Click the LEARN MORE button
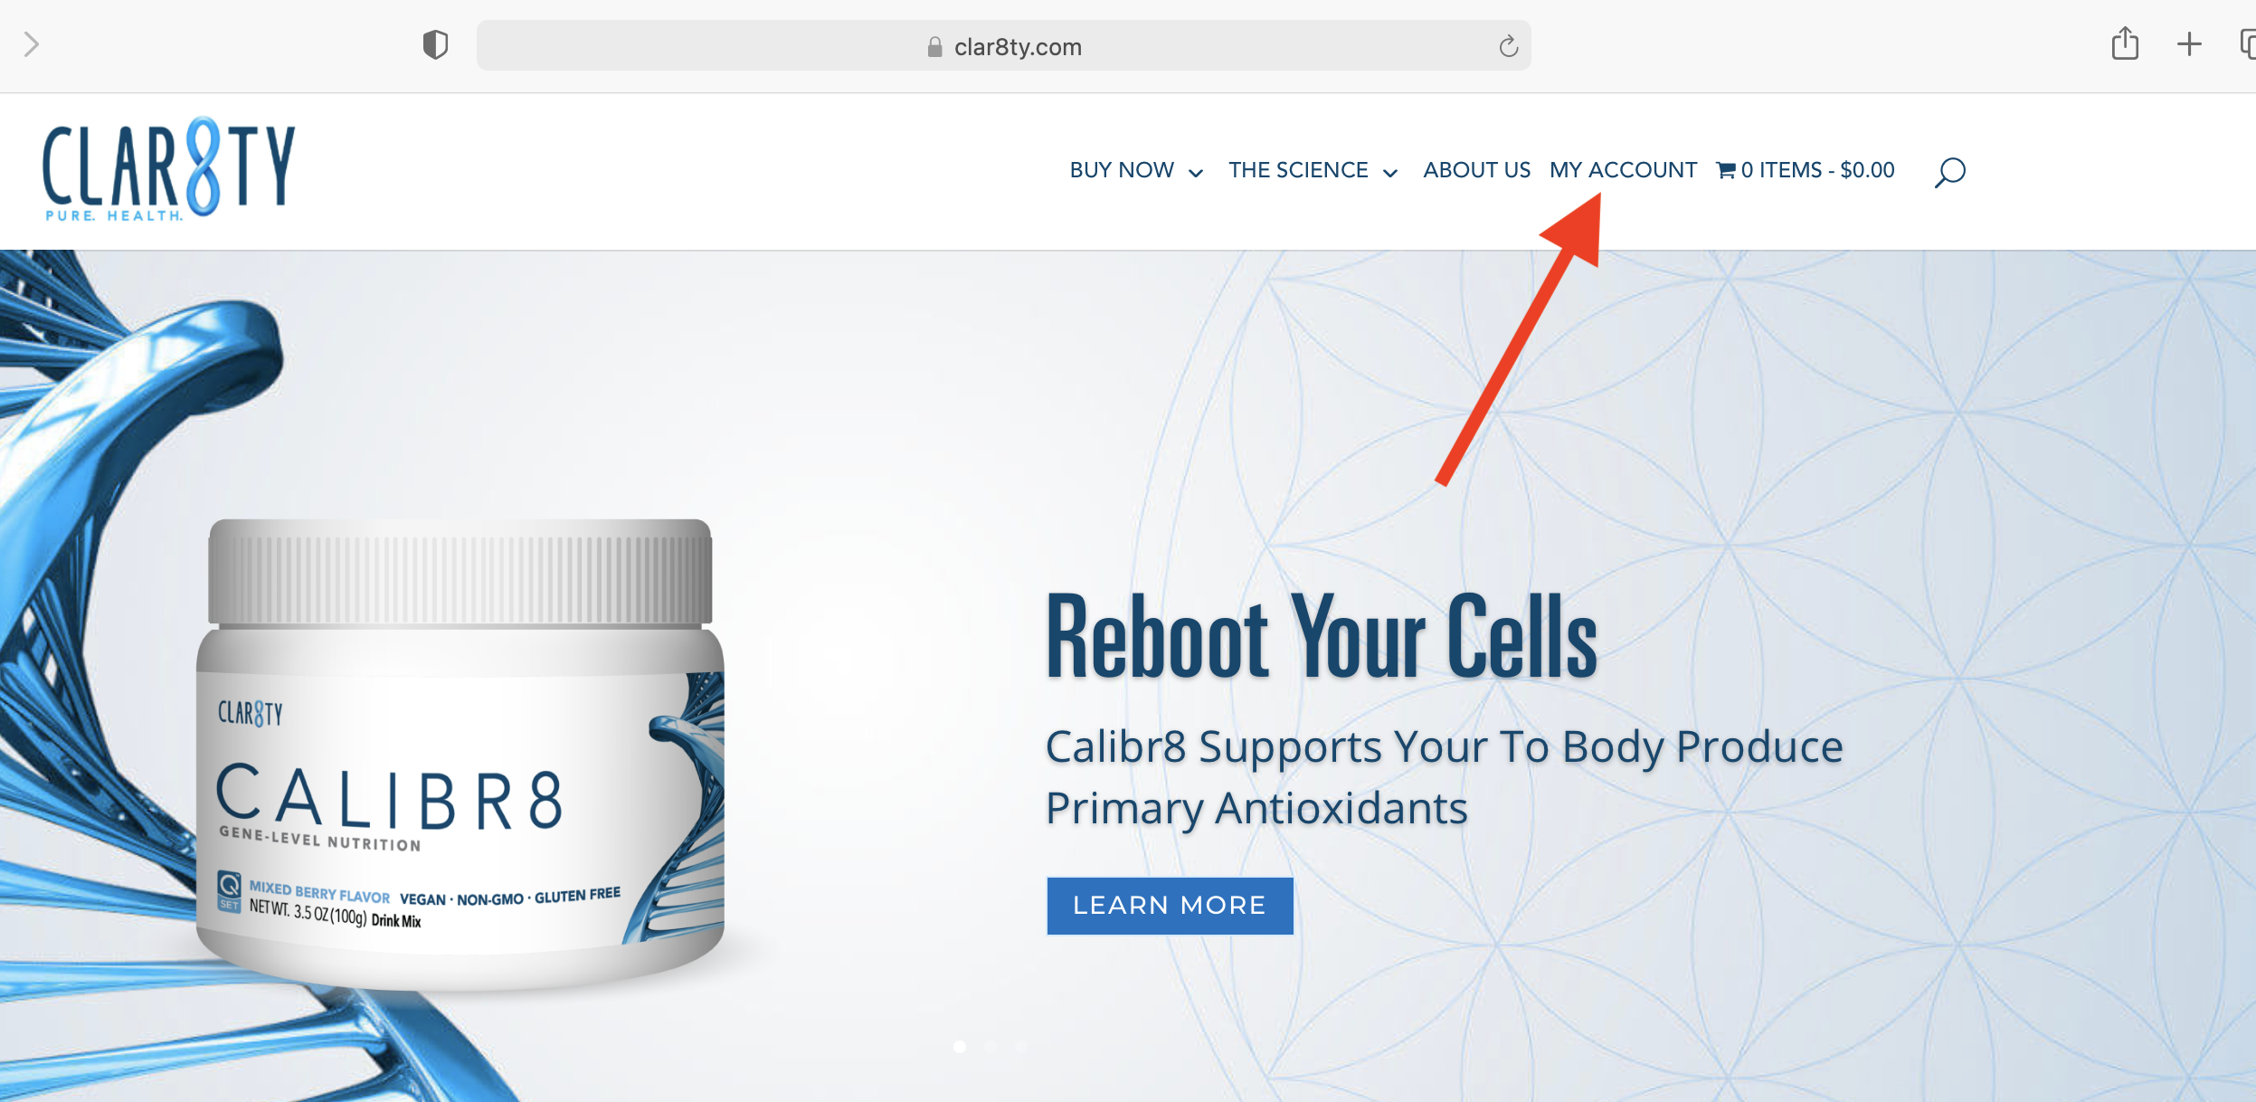The image size is (2256, 1102). click(x=1170, y=906)
